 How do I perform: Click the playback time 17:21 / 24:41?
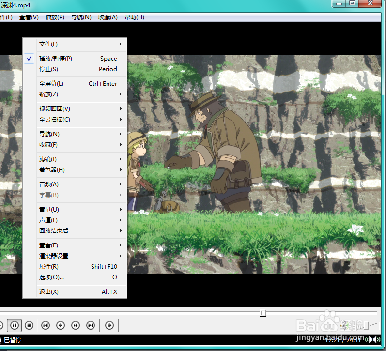pyautogui.click(x=343, y=340)
